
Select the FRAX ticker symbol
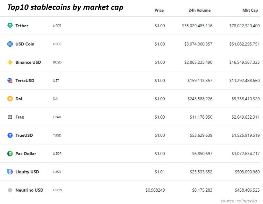pyautogui.click(x=57, y=117)
